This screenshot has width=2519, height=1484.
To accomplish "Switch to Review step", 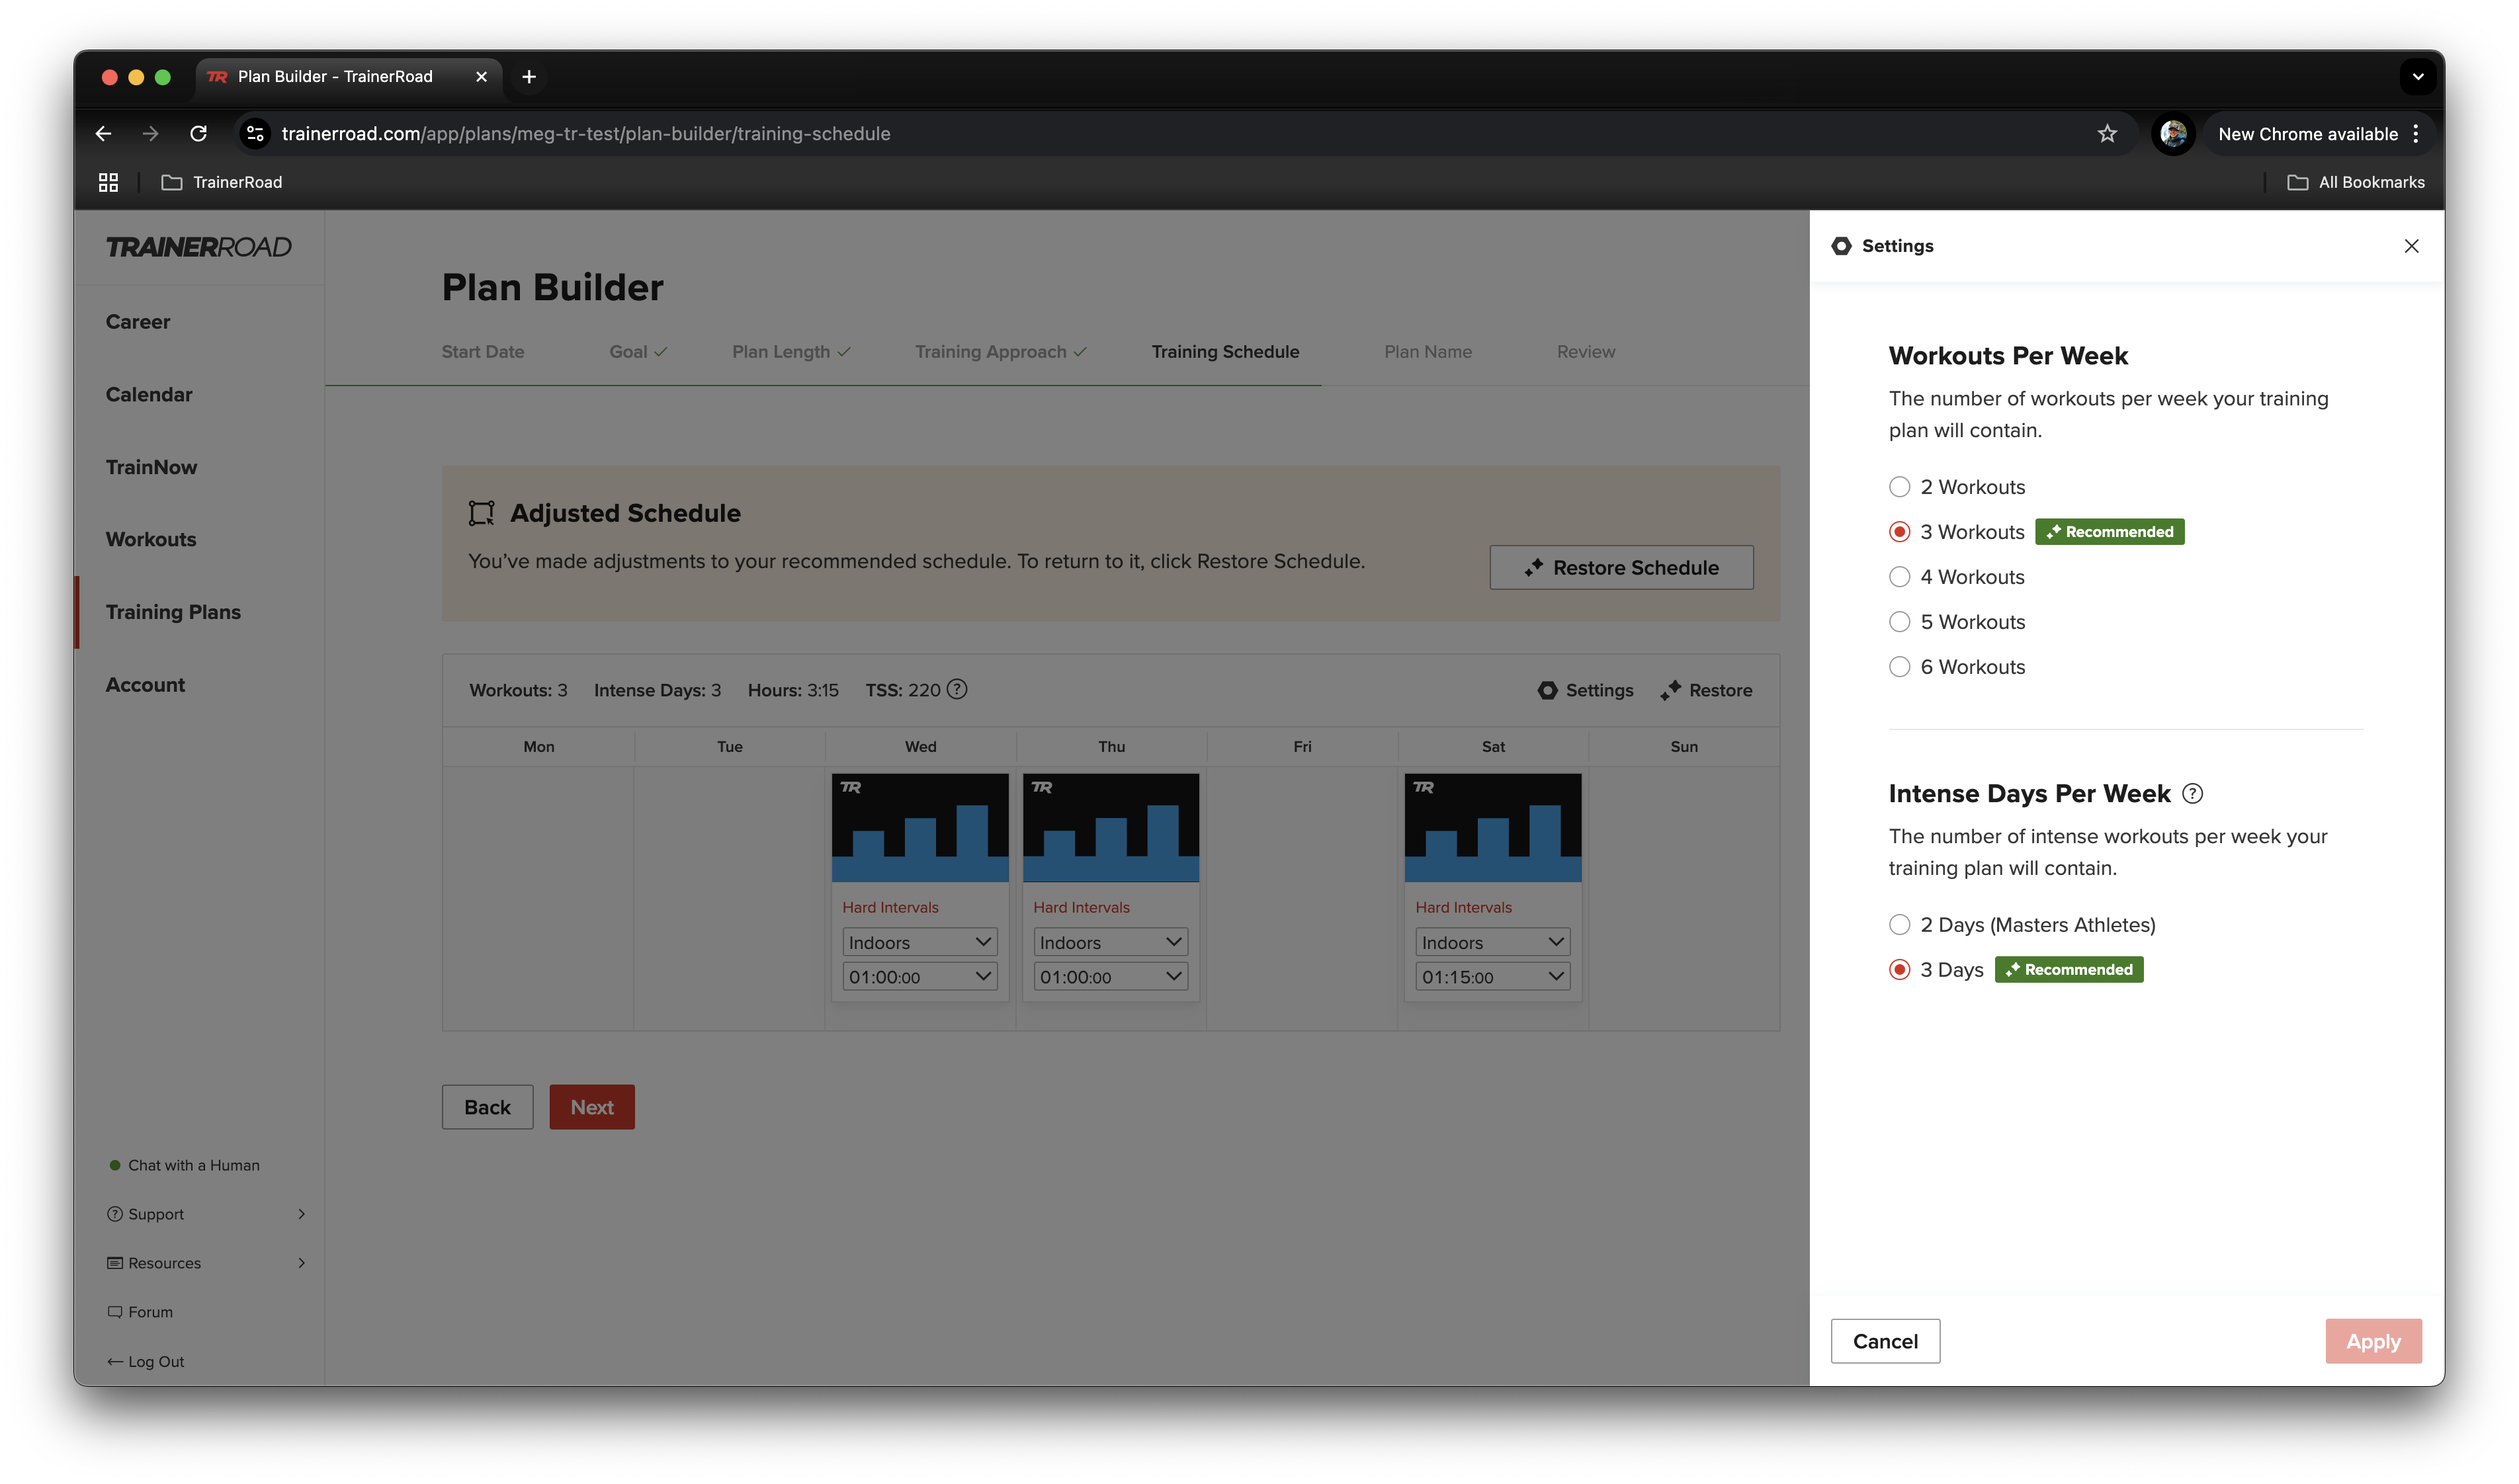I will pos(1586,352).
